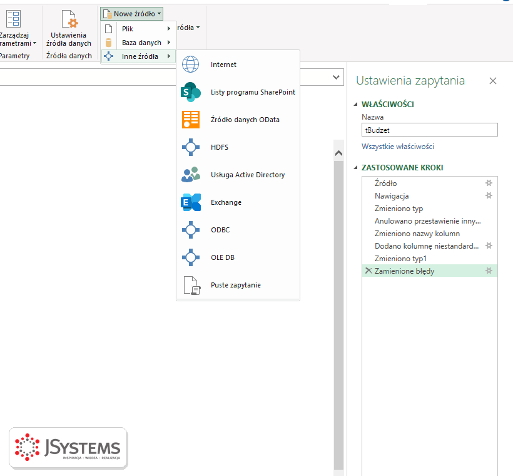513x476 pixels.
Task: Choose the HDFS source
Action: click(238, 147)
